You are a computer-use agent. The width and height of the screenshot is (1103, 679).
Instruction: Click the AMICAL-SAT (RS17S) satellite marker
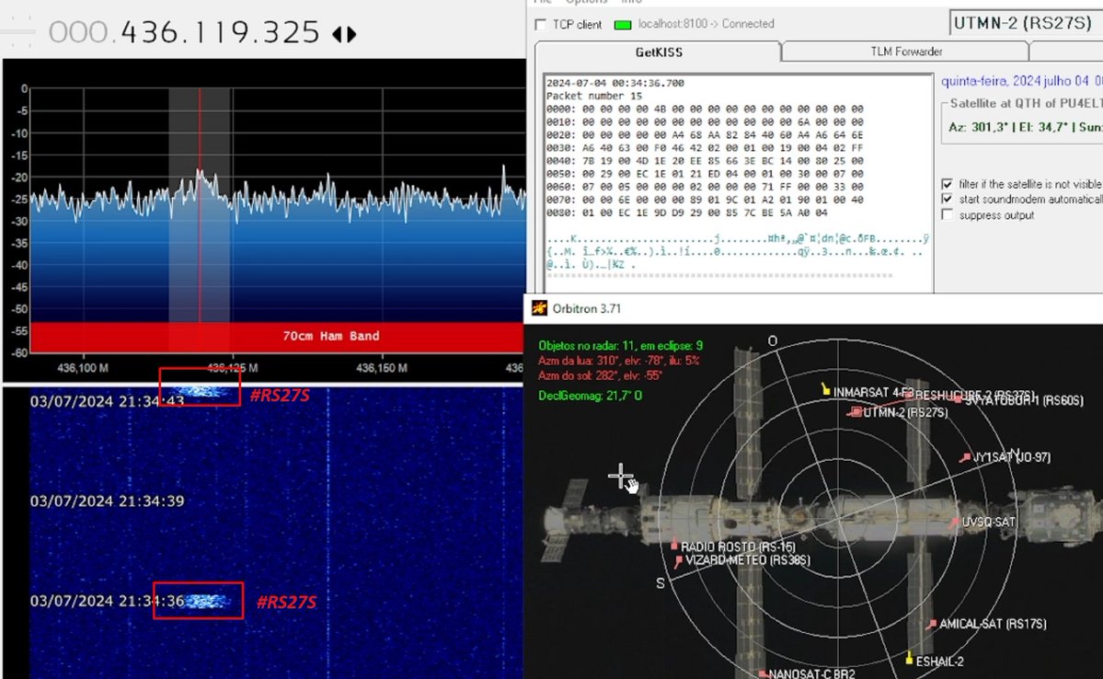[x=932, y=625]
